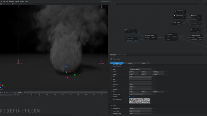The height and width of the screenshot is (116, 207).
Task: Click the green arrow of the viewport gizmo
Action: [75, 75]
